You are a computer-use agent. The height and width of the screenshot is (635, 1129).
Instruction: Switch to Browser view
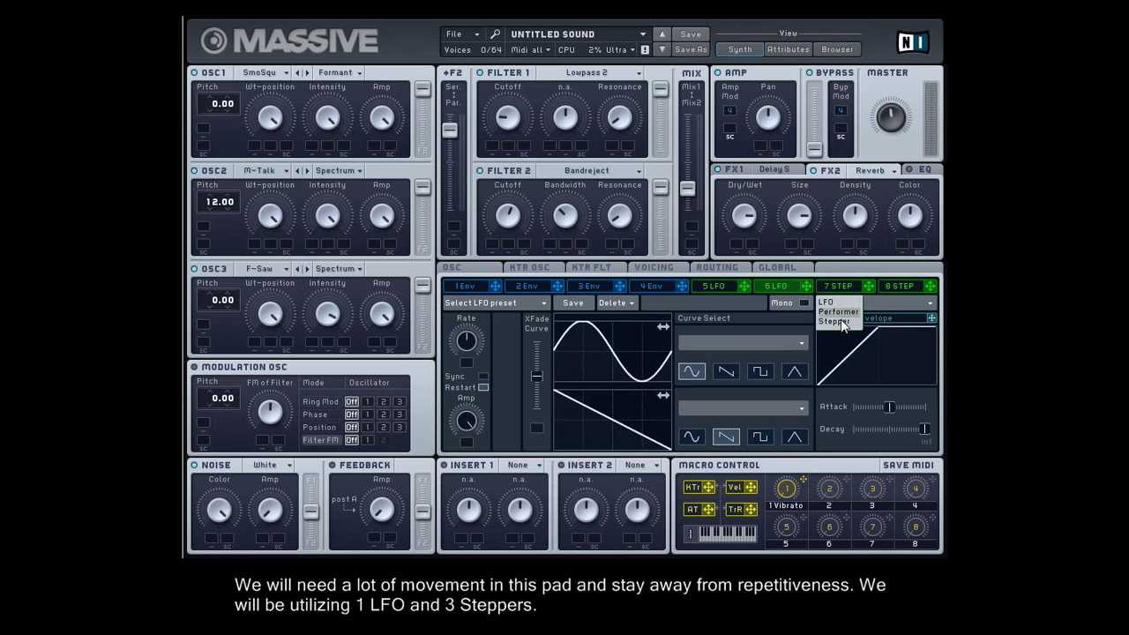tap(837, 50)
